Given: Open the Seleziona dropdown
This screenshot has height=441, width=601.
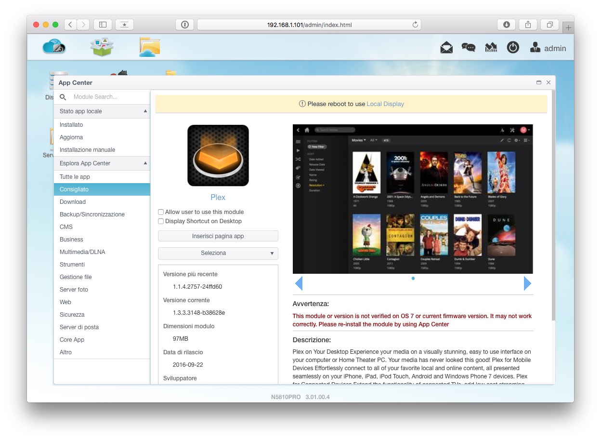Looking at the screenshot, I should tap(218, 253).
